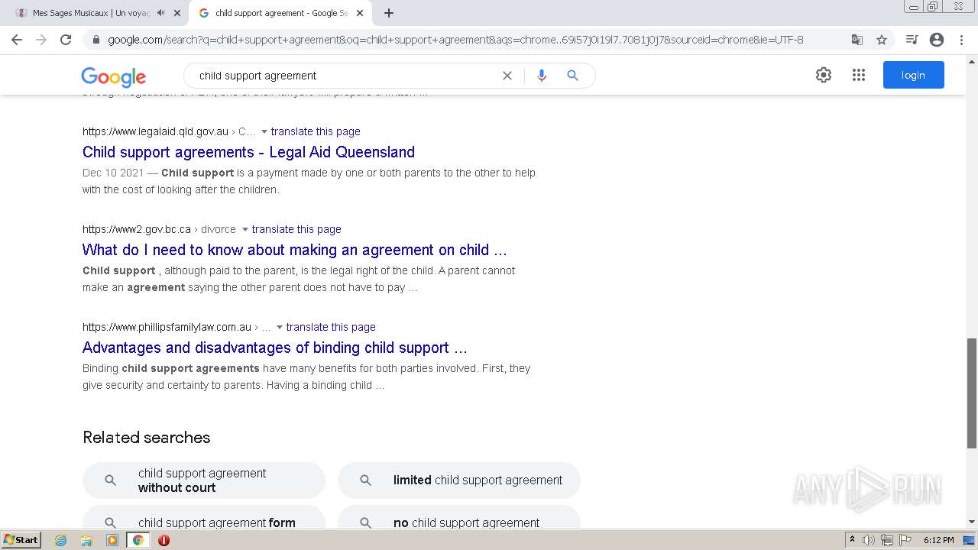Mute the Mes Sages Musicaux tab audio
This screenshot has width=978, height=550.
[160, 13]
